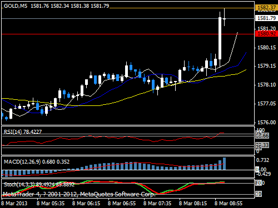The image size is (278, 208).
Task: Click the 1581.20 price scale value
Action: click(x=267, y=28)
